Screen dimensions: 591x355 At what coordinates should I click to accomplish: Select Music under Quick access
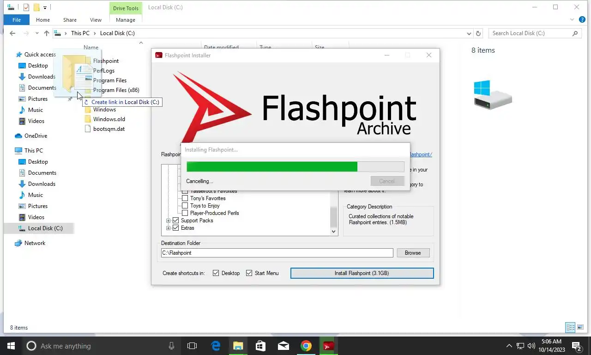[35, 110]
